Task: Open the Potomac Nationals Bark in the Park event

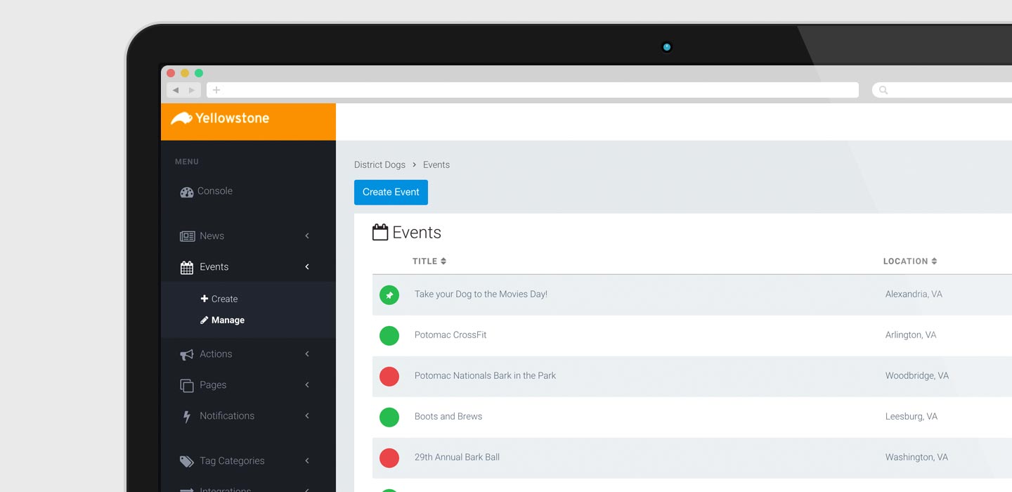Action: (485, 376)
